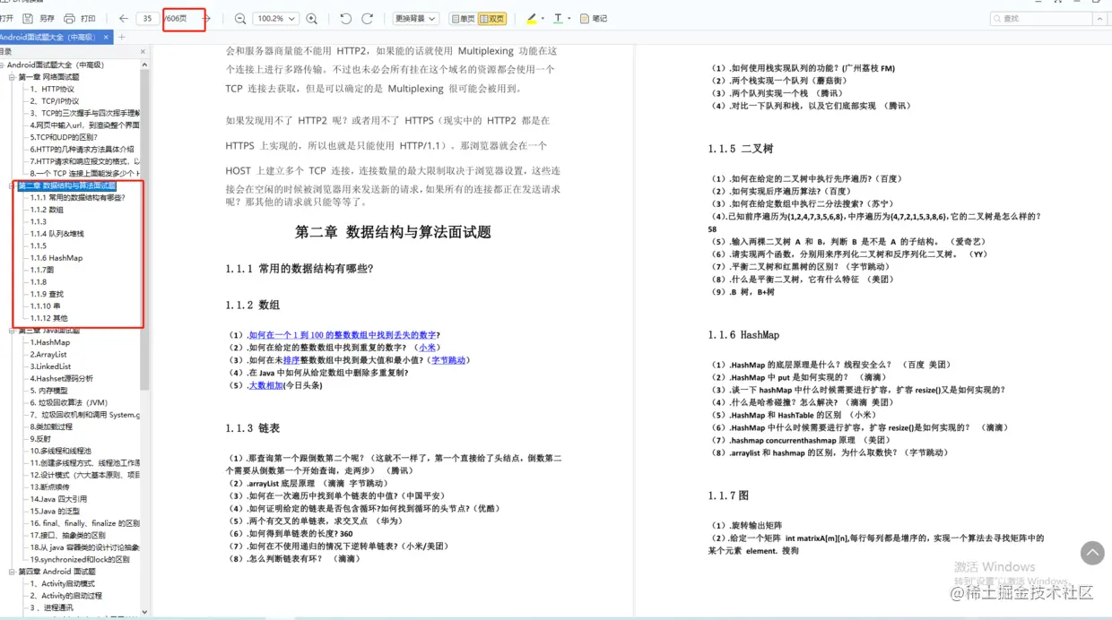Screen dimensions: 1112x620
Task: Select outline item 8.类加载过程
Action: 51,426
